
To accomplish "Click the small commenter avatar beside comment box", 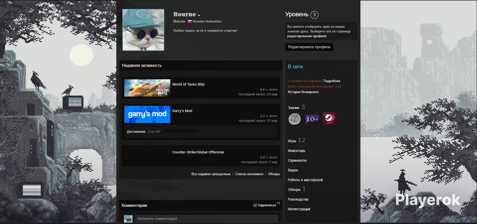I will 128,219.
